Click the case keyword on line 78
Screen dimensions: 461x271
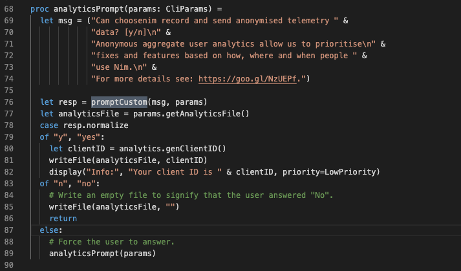(49, 125)
